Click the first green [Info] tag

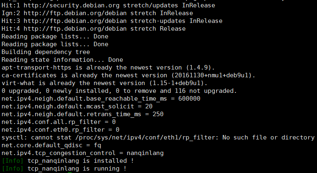[13, 161]
